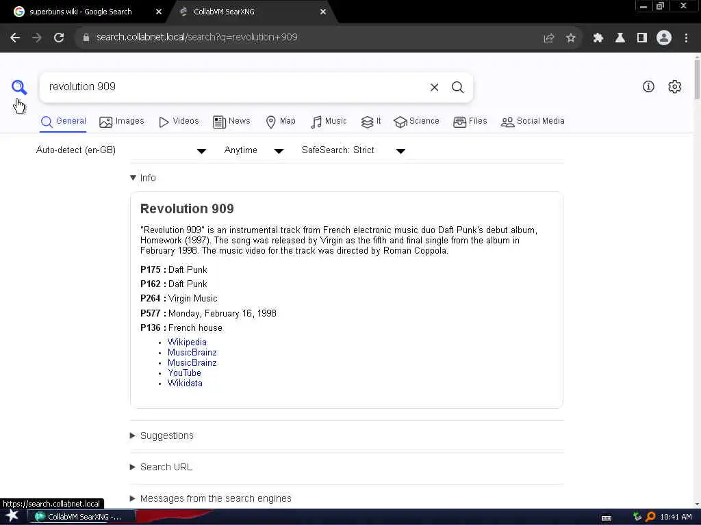
Task: Switch to Music category
Action: [329, 122]
